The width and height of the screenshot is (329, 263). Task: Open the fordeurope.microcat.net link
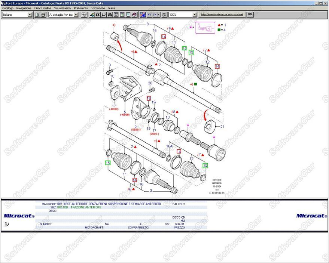click(222, 15)
